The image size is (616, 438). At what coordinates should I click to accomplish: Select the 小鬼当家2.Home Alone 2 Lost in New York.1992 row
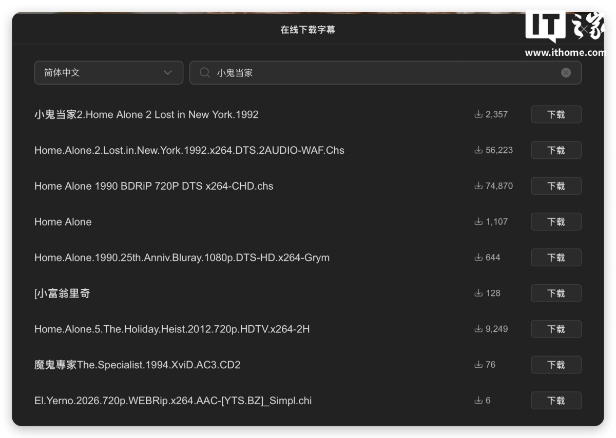pos(146,114)
